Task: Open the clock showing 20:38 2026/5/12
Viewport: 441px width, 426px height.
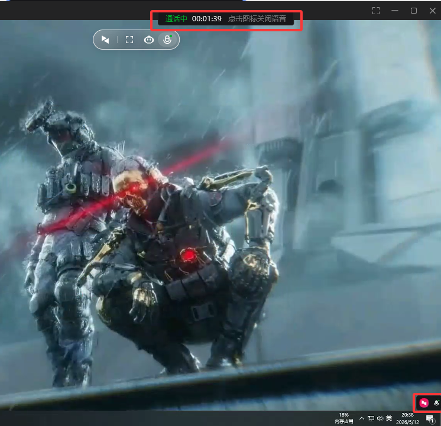Action: [x=407, y=418]
